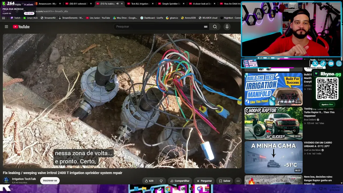
Task: Open the 'Lins Junior - YouTube' bookmark
Action: coord(98,18)
